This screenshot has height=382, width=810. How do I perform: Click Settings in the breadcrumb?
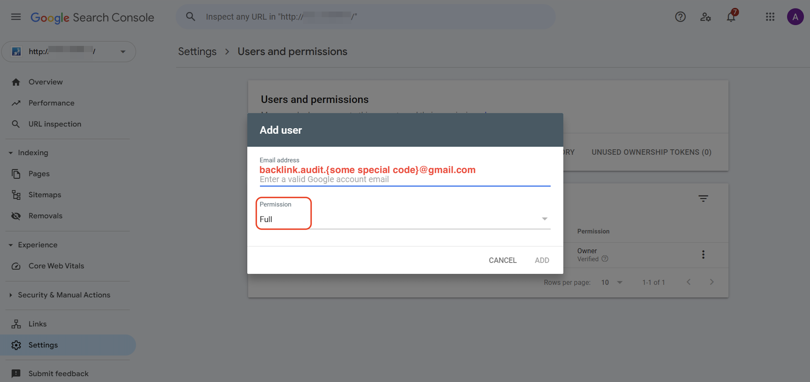pos(197,51)
